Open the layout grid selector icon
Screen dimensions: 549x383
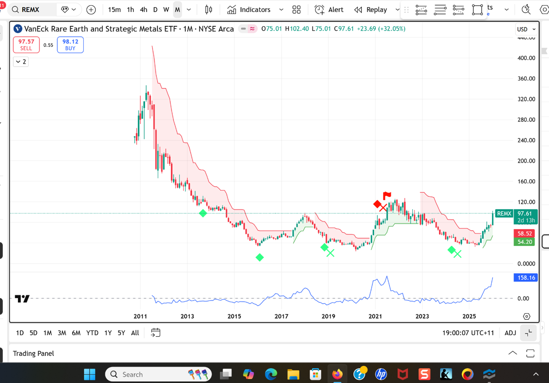(297, 10)
